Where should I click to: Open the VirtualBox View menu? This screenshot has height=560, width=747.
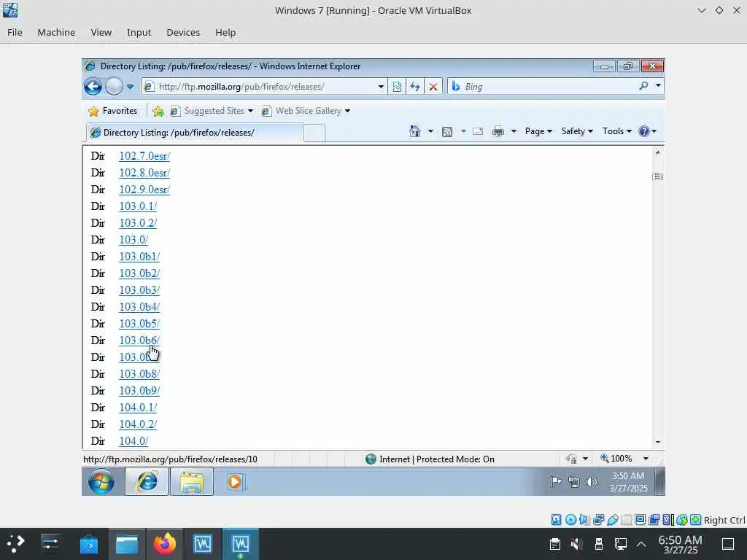coord(101,32)
